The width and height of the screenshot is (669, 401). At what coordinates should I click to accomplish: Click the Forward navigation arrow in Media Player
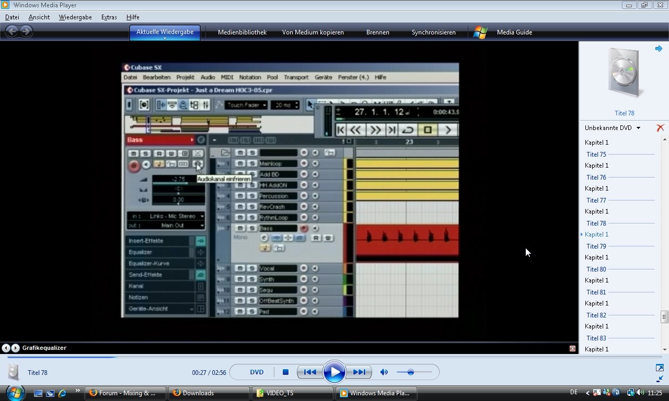(26, 31)
